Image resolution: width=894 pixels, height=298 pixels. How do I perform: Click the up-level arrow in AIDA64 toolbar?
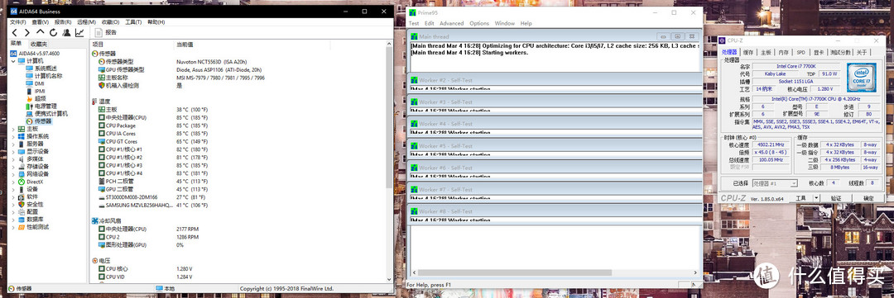pyautogui.click(x=40, y=32)
